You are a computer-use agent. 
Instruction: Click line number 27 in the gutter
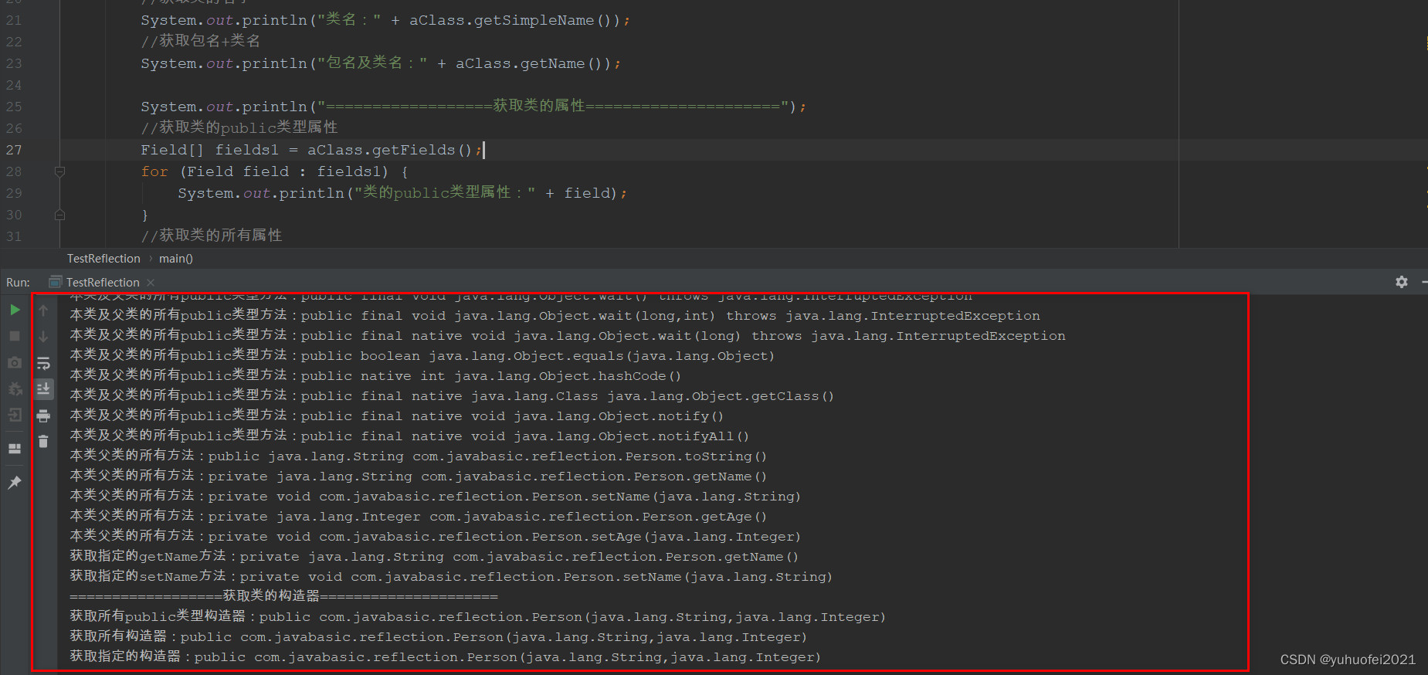(14, 150)
